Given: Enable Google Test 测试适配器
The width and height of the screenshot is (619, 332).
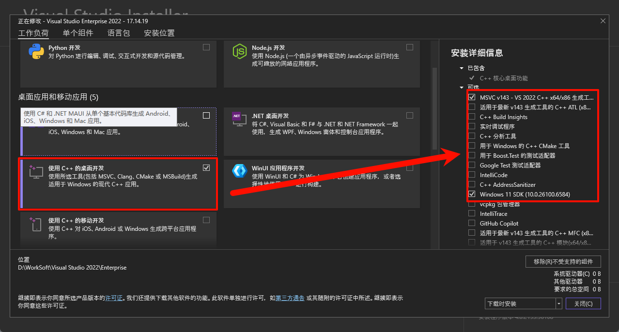Looking at the screenshot, I should [x=472, y=165].
